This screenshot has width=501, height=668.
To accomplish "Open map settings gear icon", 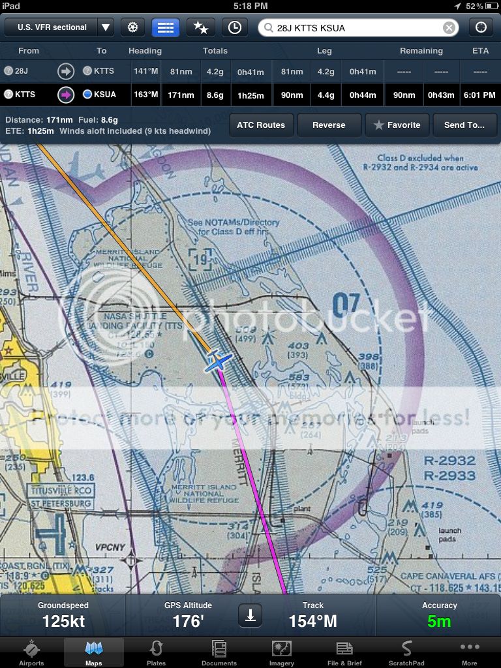I will point(133,27).
